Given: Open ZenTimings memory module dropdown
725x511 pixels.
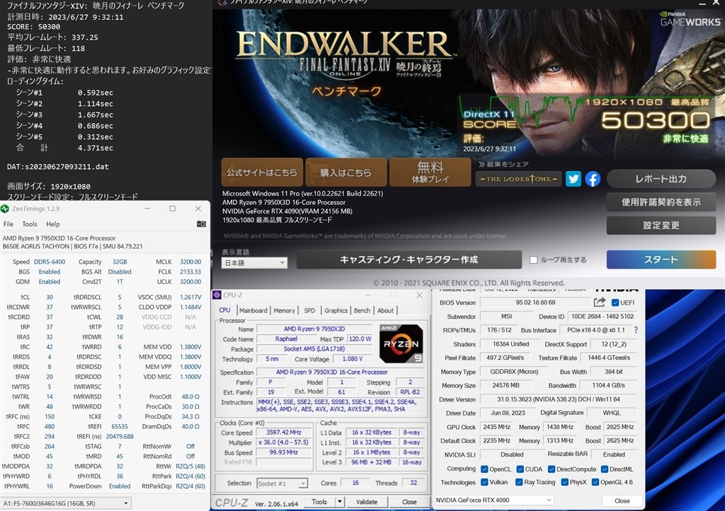Looking at the screenshot, I should coord(66,503).
